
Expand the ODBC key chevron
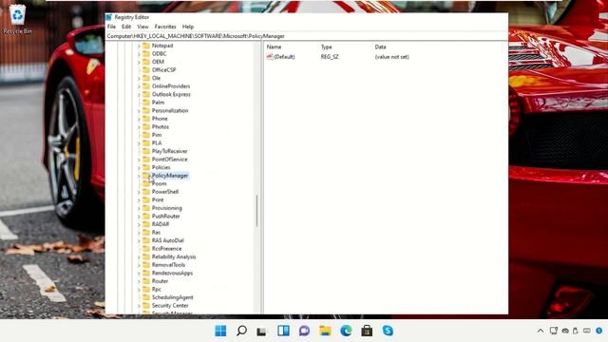[x=139, y=54]
